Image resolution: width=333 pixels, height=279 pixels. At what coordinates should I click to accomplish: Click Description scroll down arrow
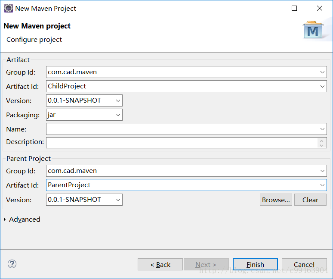pyautogui.click(x=321, y=145)
